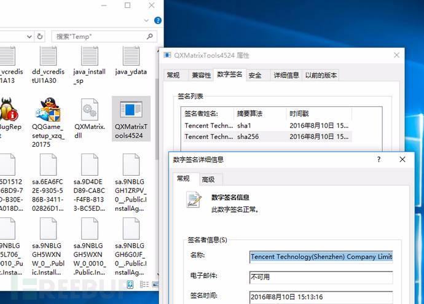The width and height of the screenshot is (424, 304).
Task: Click the digital signature certificate icon
Action: point(194,200)
